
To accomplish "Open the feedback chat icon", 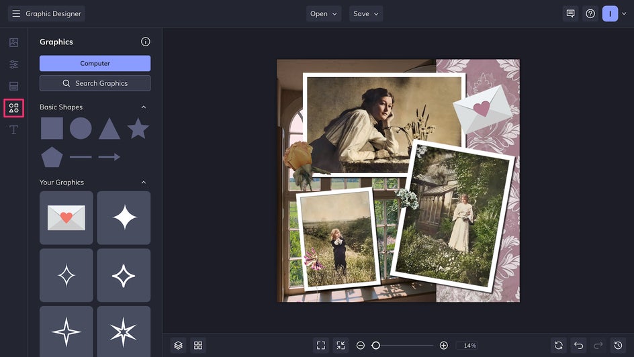I will click(570, 13).
